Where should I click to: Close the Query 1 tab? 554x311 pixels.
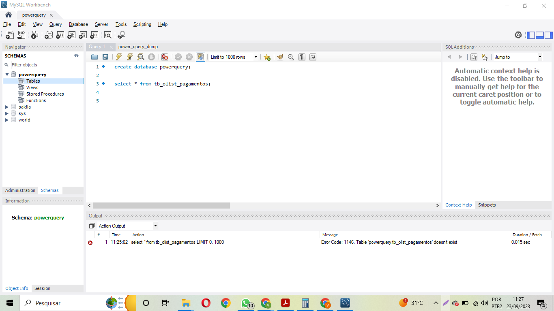pyautogui.click(x=111, y=47)
